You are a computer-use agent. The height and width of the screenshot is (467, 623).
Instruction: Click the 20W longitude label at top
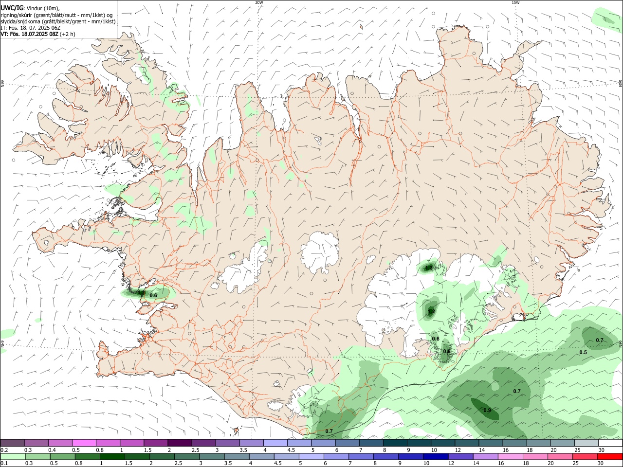pyautogui.click(x=259, y=2)
